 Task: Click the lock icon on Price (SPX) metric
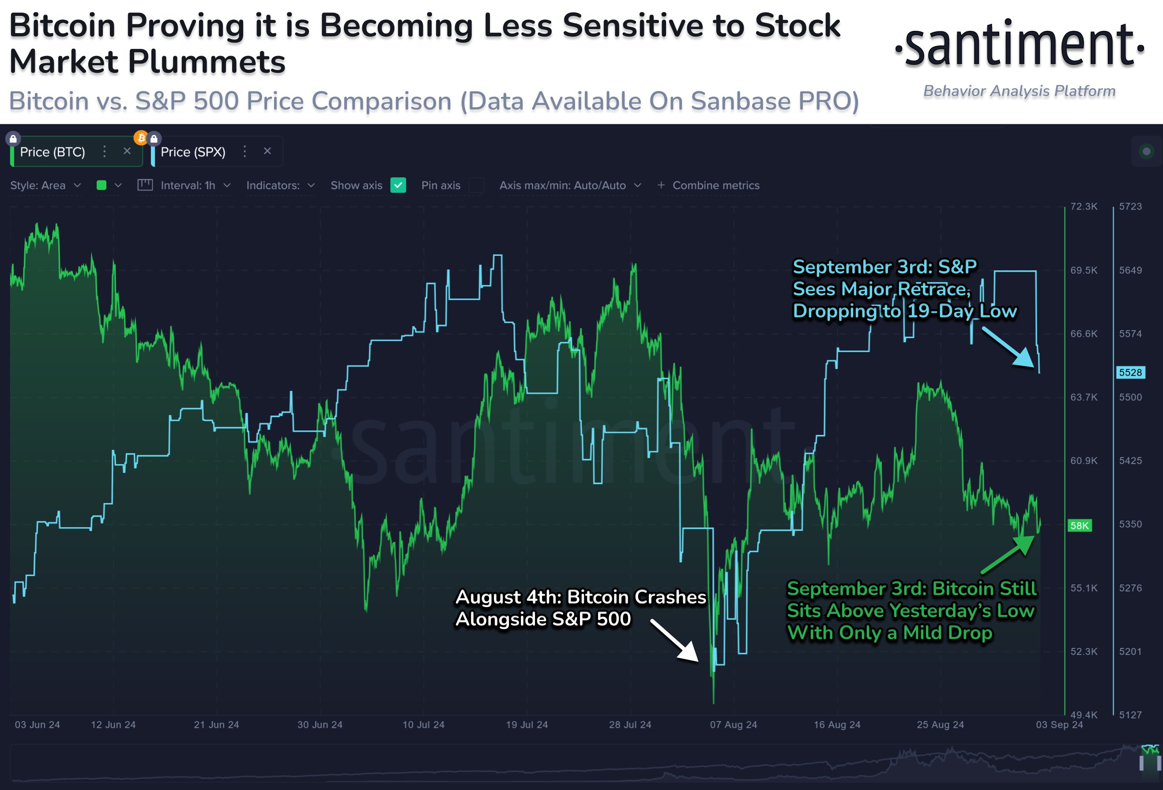point(154,139)
